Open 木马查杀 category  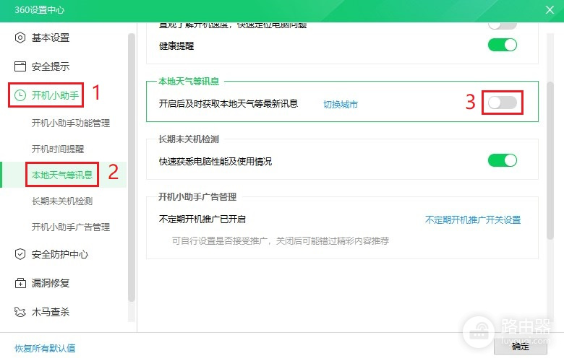51,312
